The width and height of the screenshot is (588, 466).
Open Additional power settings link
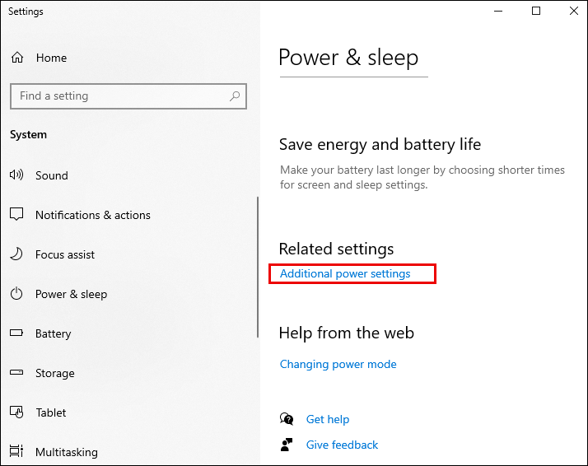pos(345,273)
